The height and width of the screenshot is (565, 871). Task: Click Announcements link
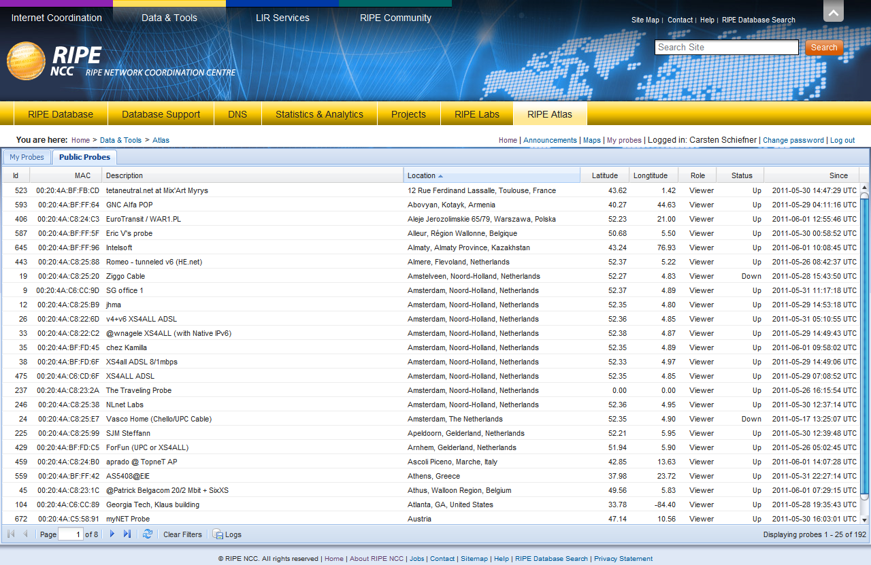click(550, 140)
